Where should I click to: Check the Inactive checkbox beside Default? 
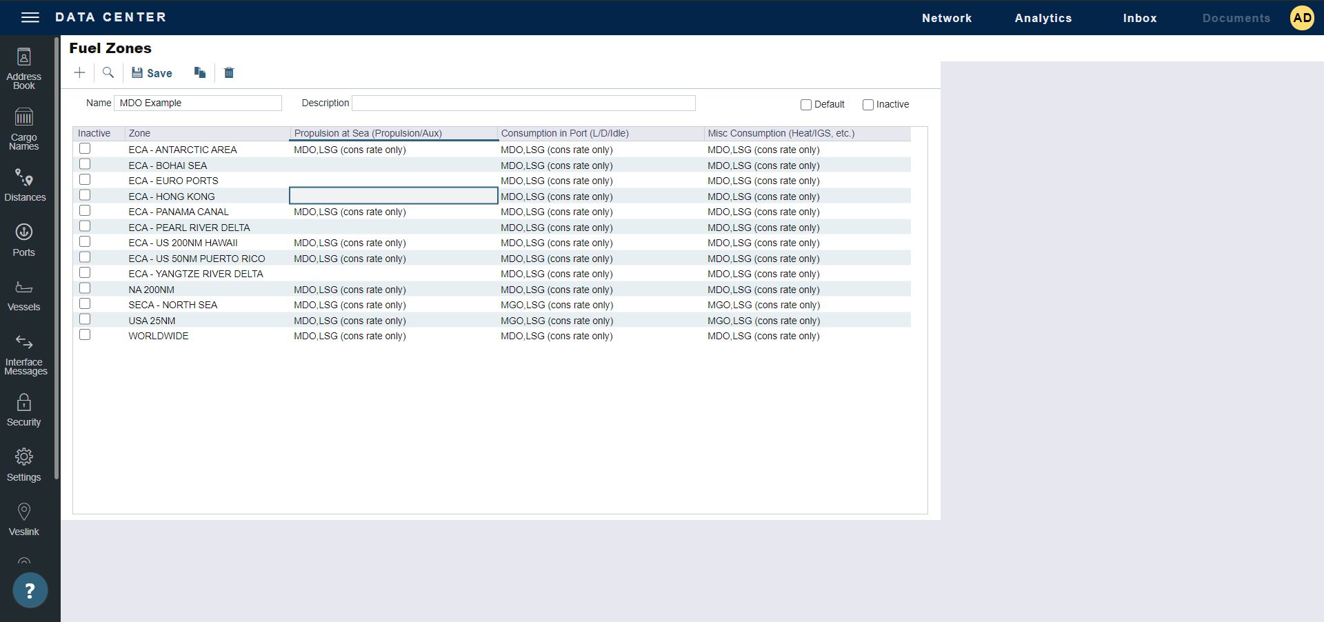tap(867, 105)
